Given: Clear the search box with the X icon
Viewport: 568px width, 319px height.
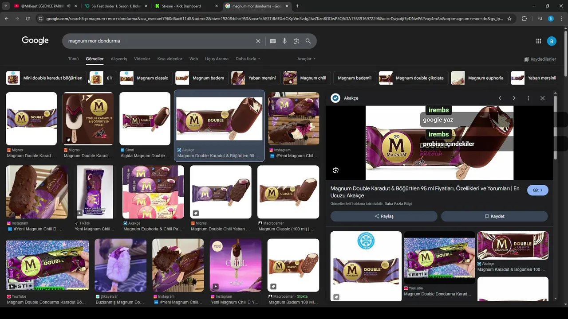Looking at the screenshot, I should tap(258, 41).
